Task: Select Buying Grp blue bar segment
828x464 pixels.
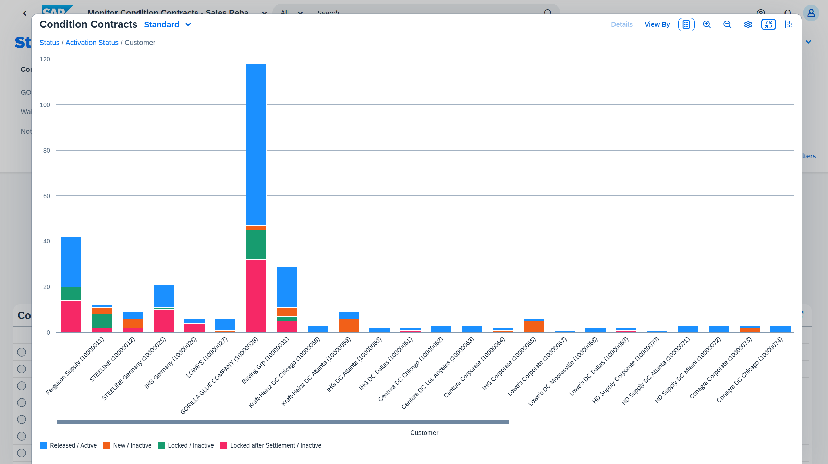Action: click(287, 287)
